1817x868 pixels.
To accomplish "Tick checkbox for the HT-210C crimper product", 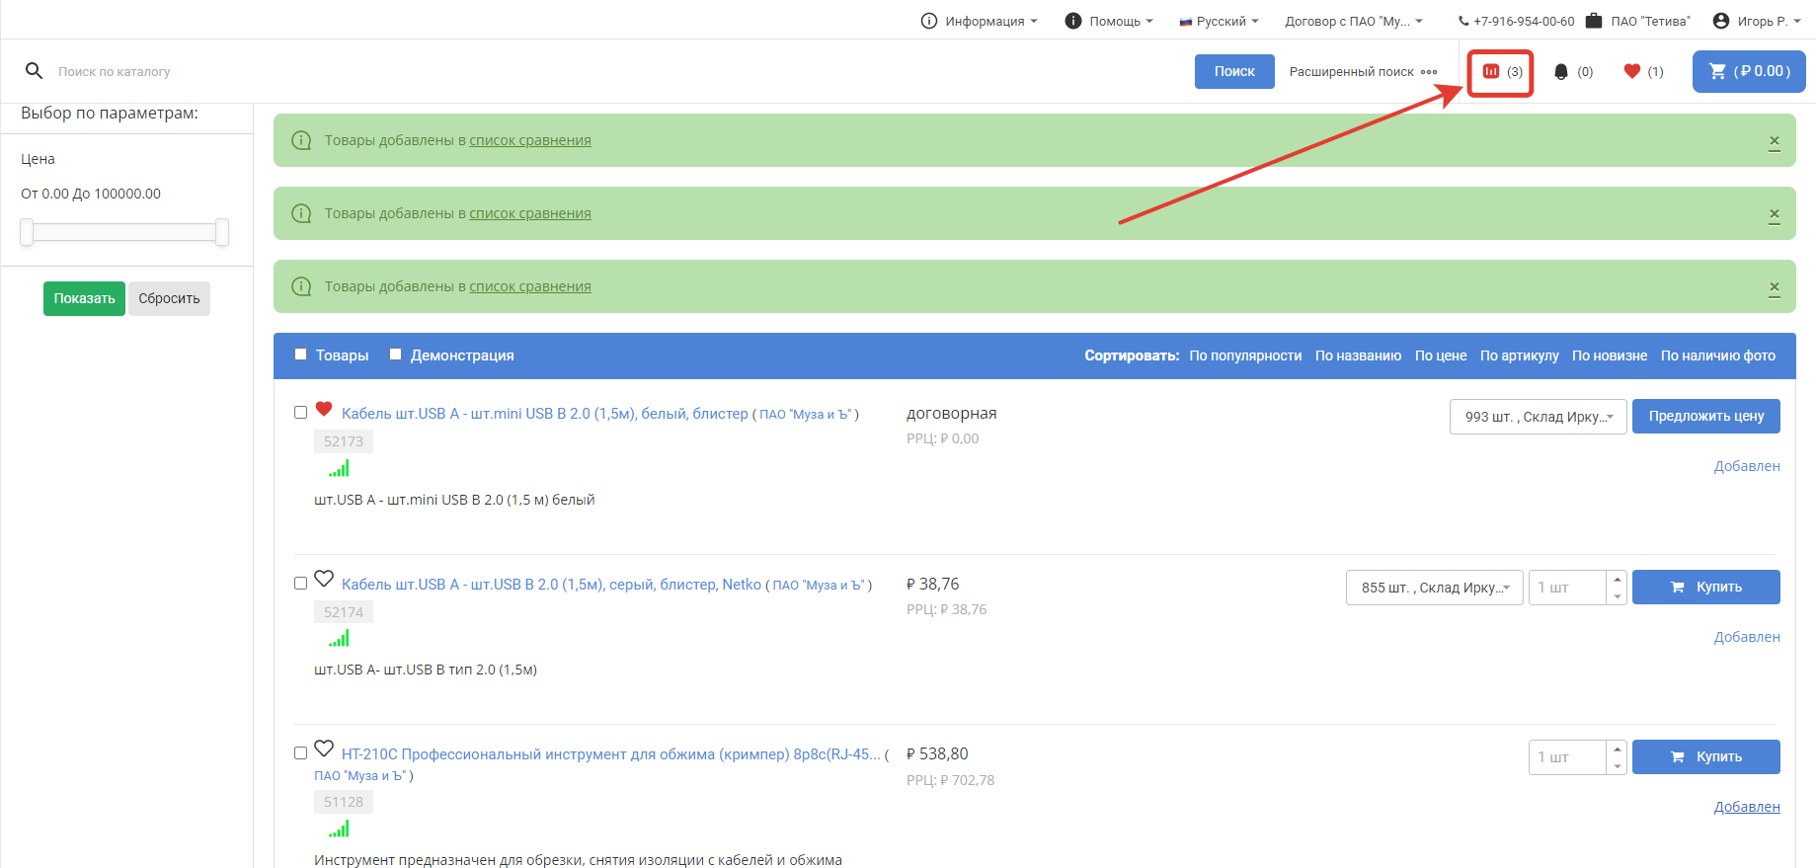I will coord(301,753).
